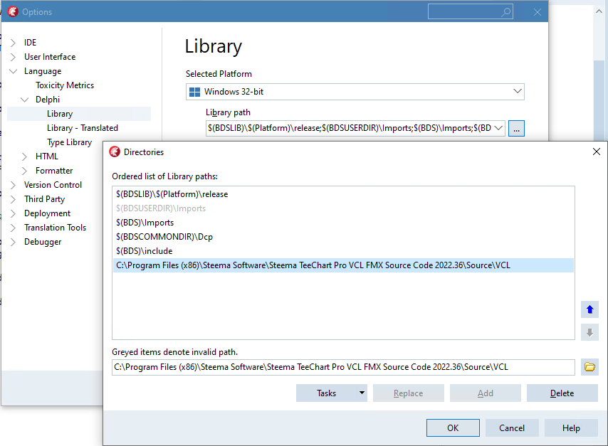Image resolution: width=608 pixels, height=446 pixels.
Task: Select the Debugger tree item
Action: [x=43, y=242]
